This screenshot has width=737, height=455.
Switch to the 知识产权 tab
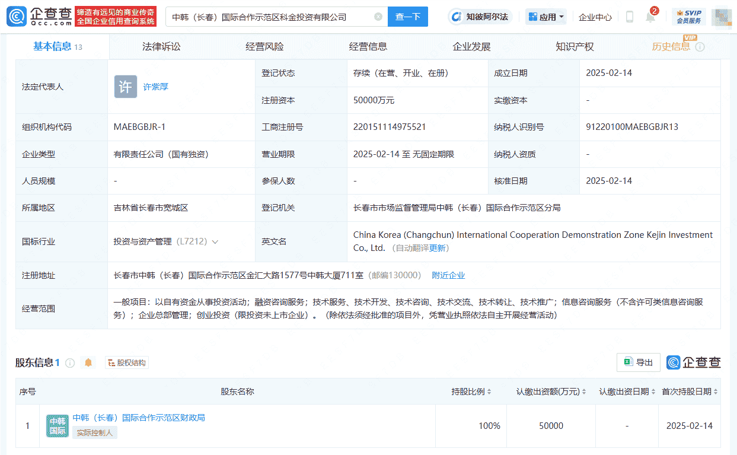[x=575, y=47]
